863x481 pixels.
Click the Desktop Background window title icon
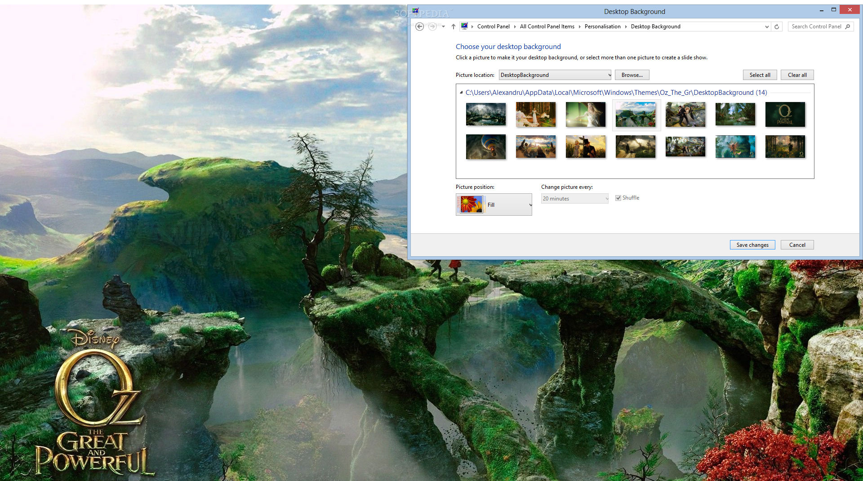(416, 11)
